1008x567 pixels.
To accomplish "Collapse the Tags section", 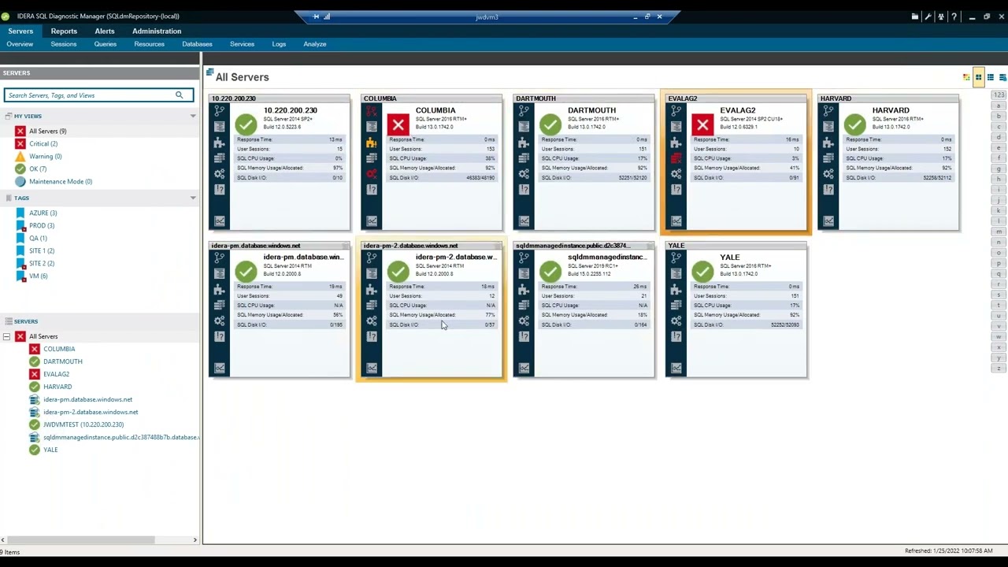I will (x=193, y=198).
